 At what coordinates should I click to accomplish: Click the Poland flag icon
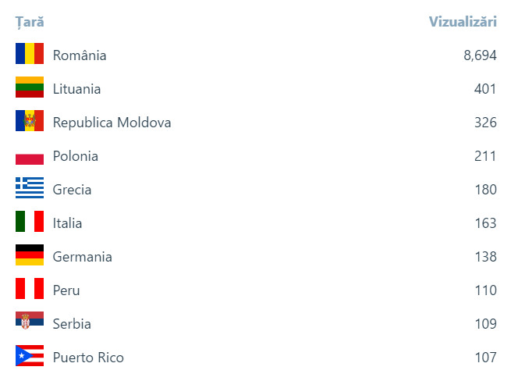[30, 155]
